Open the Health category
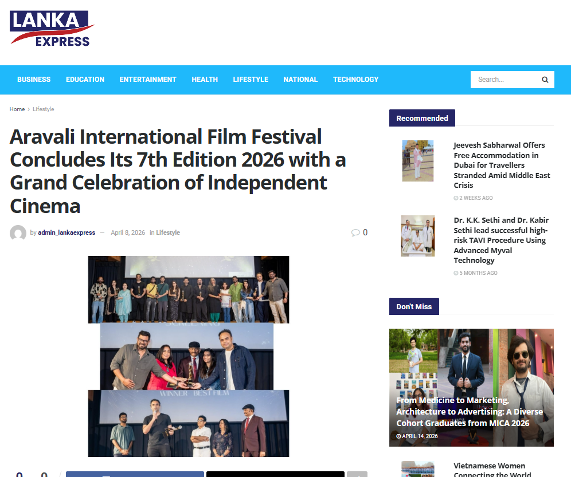The image size is (571, 477). pyautogui.click(x=205, y=80)
